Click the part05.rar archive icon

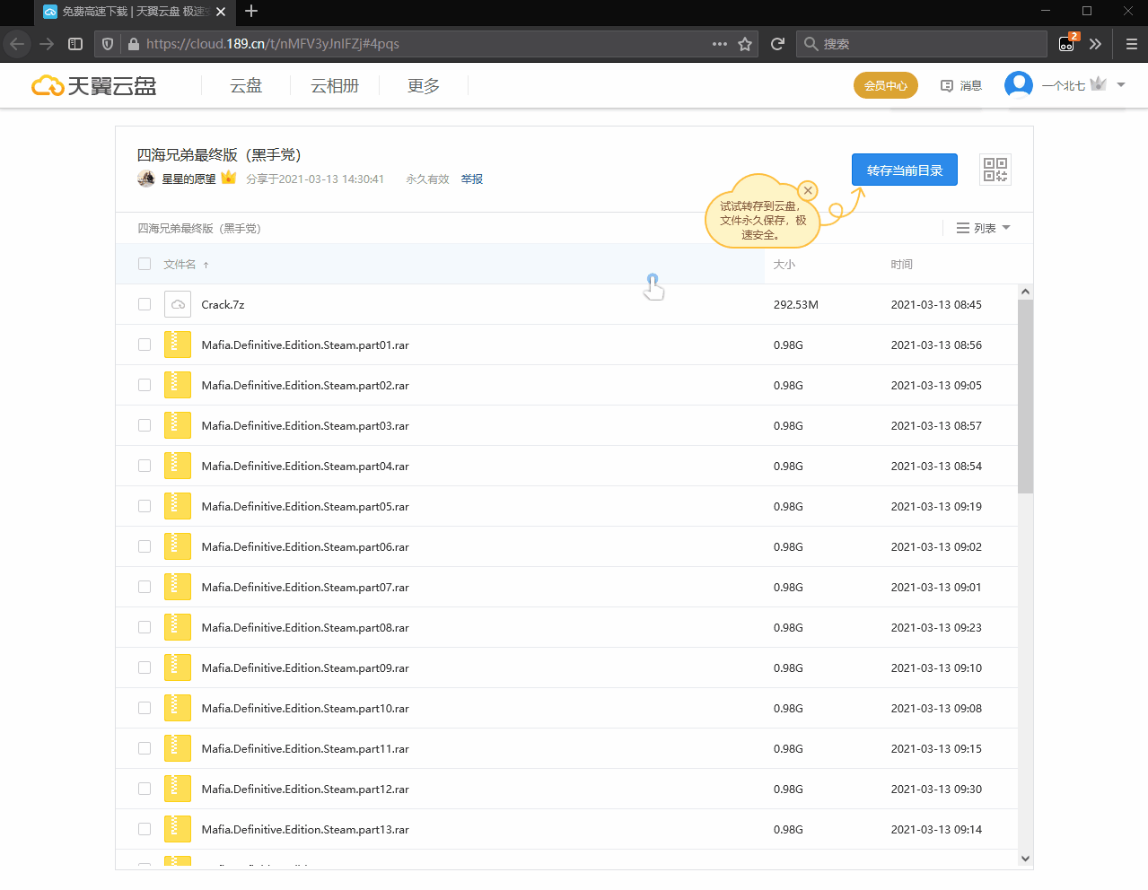(178, 506)
